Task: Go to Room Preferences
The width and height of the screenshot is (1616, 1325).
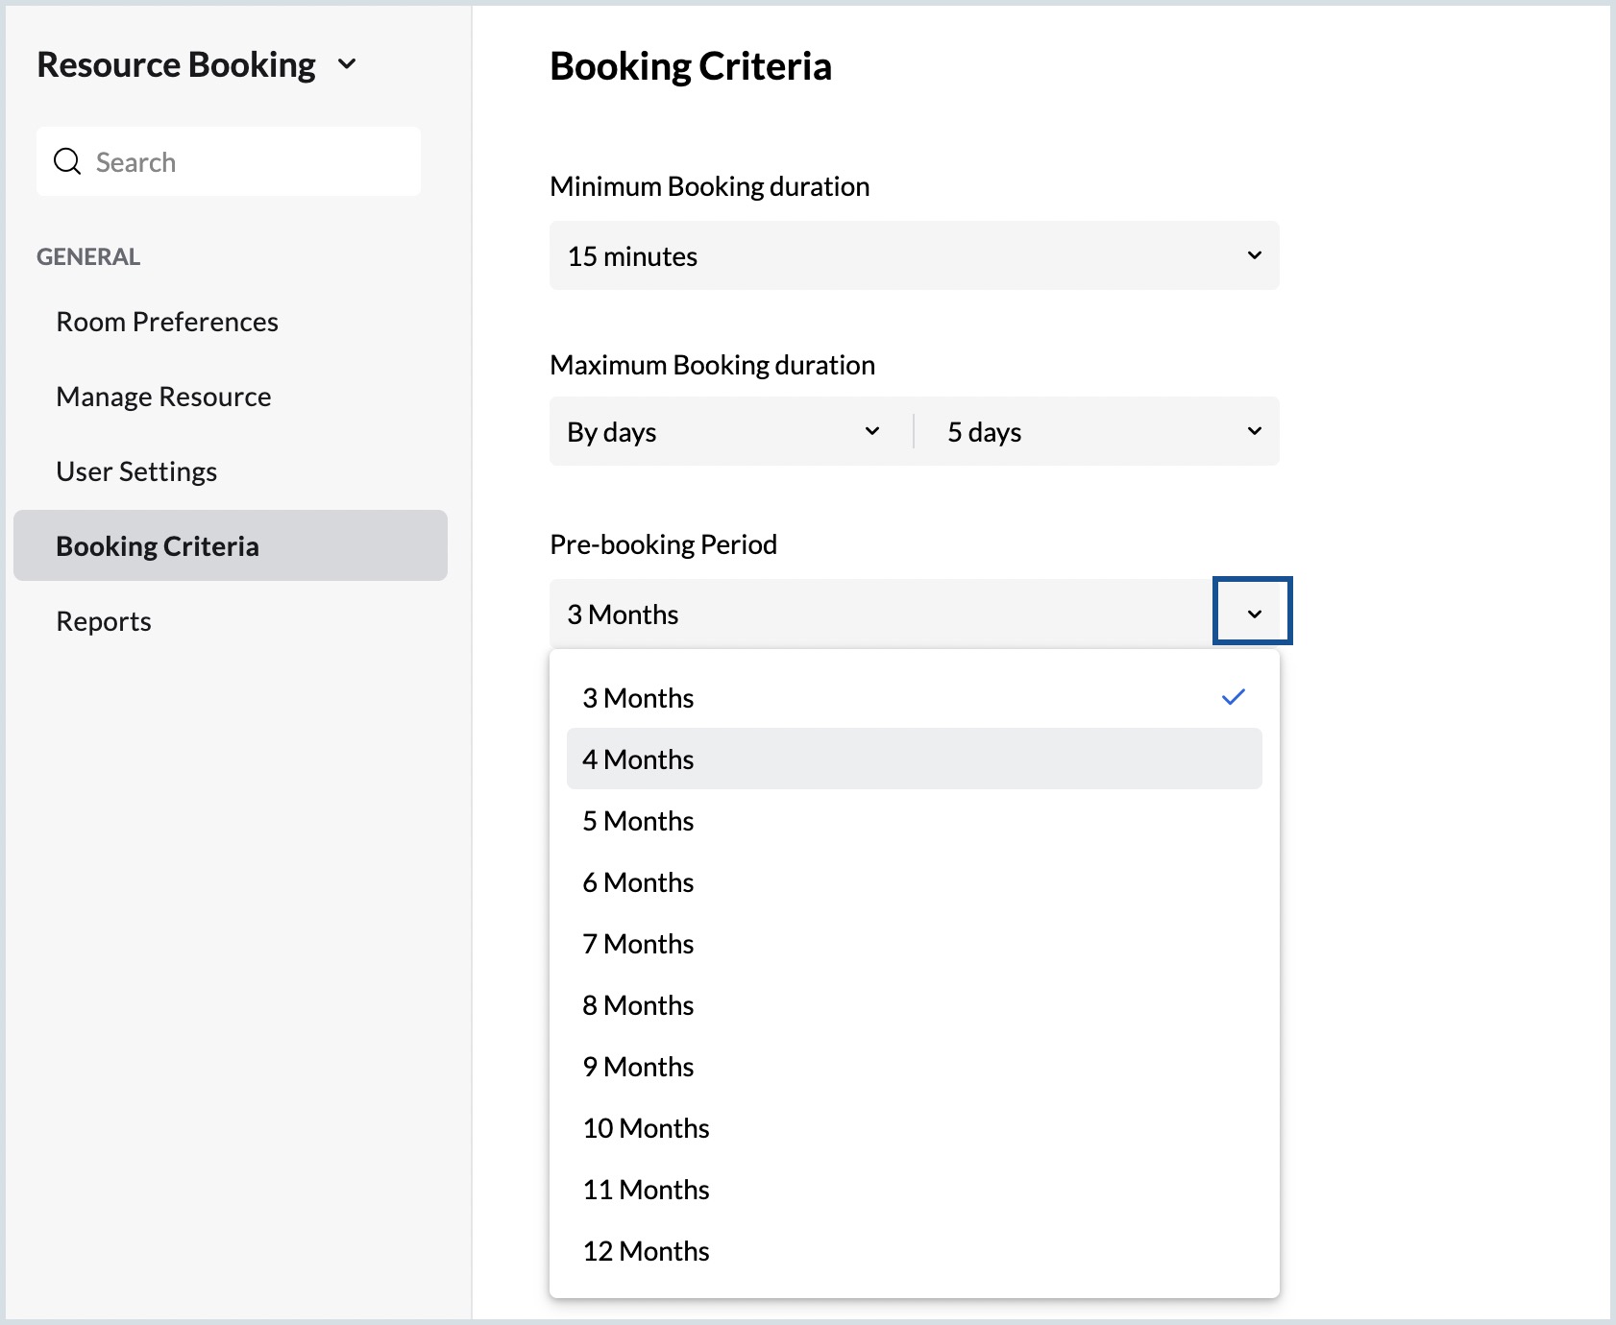Action: (167, 322)
